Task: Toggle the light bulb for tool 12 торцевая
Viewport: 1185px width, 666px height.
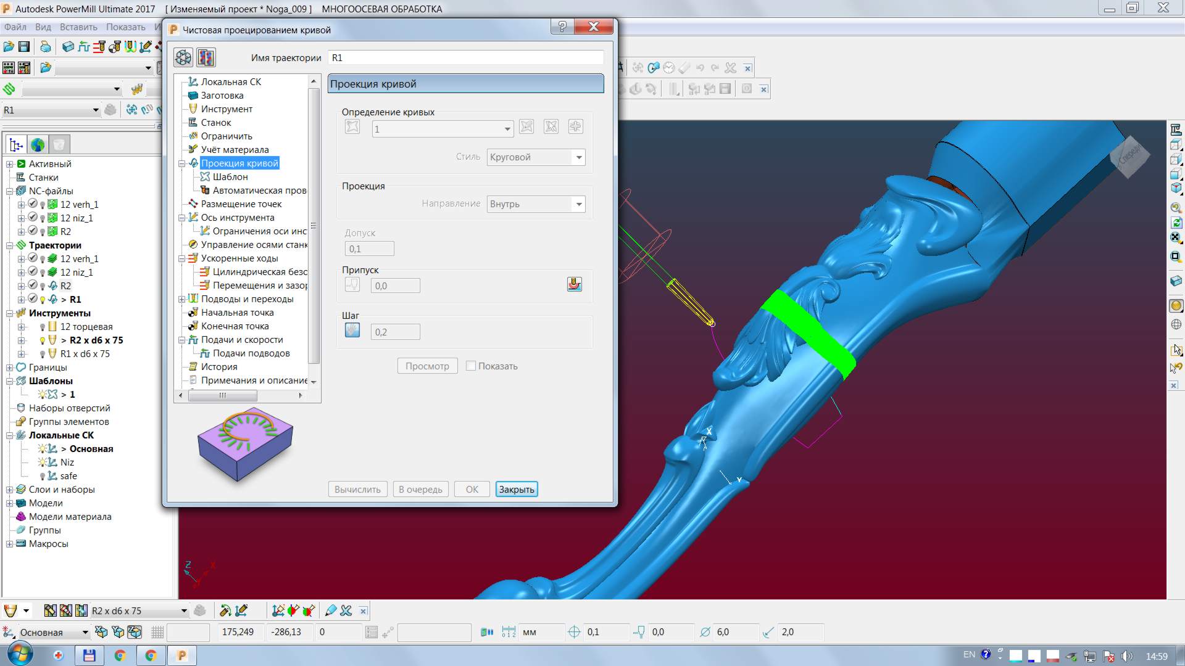Action: 43,327
